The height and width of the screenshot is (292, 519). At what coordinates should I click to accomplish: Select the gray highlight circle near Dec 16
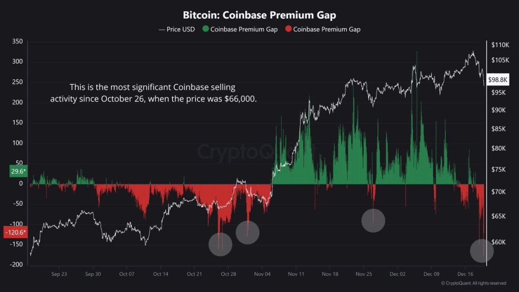point(481,250)
